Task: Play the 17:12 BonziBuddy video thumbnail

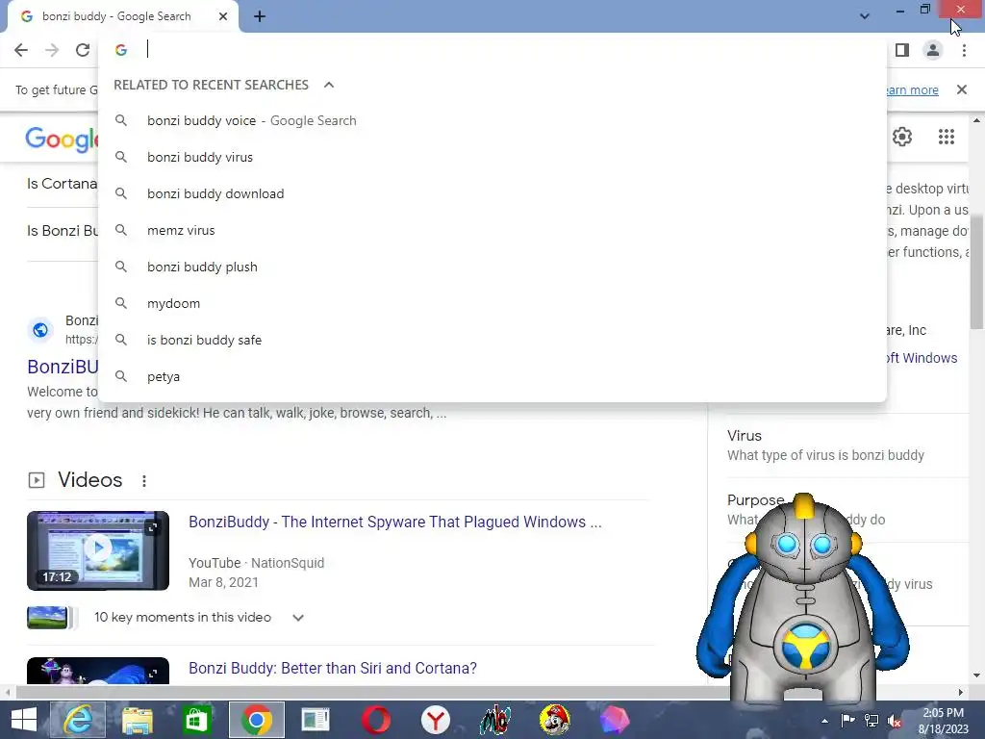Action: (x=98, y=550)
